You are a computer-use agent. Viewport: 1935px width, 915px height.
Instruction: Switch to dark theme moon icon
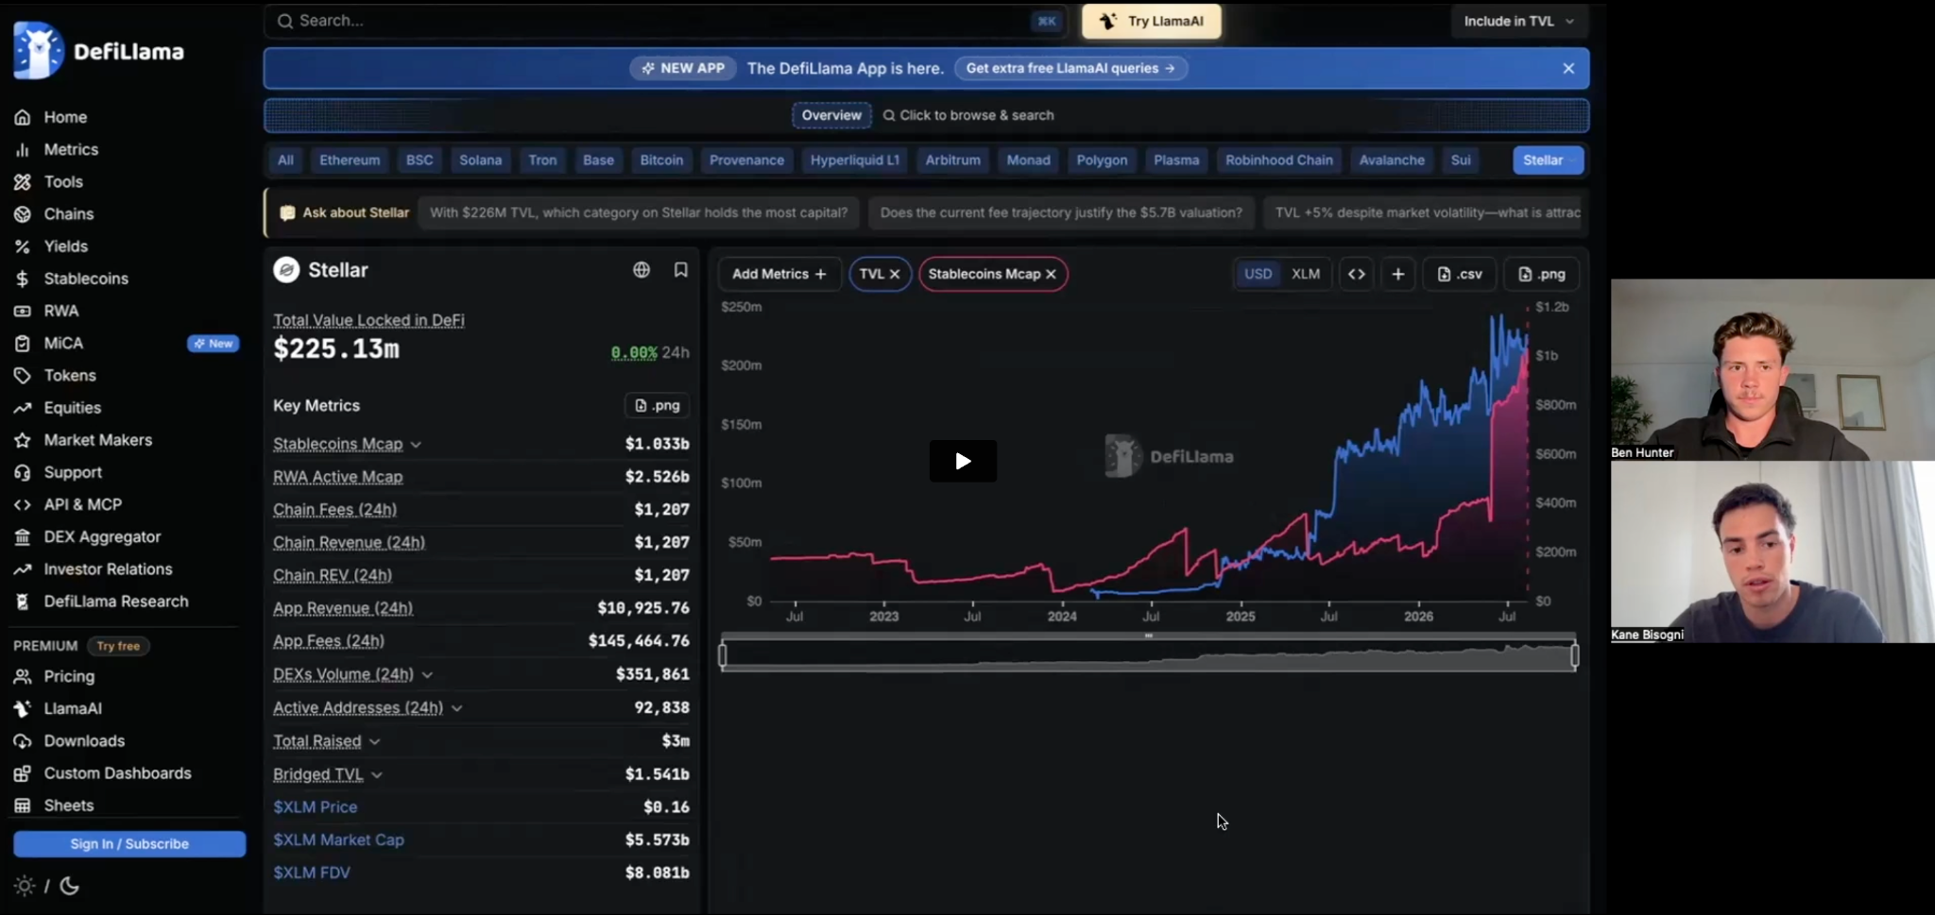(x=70, y=886)
